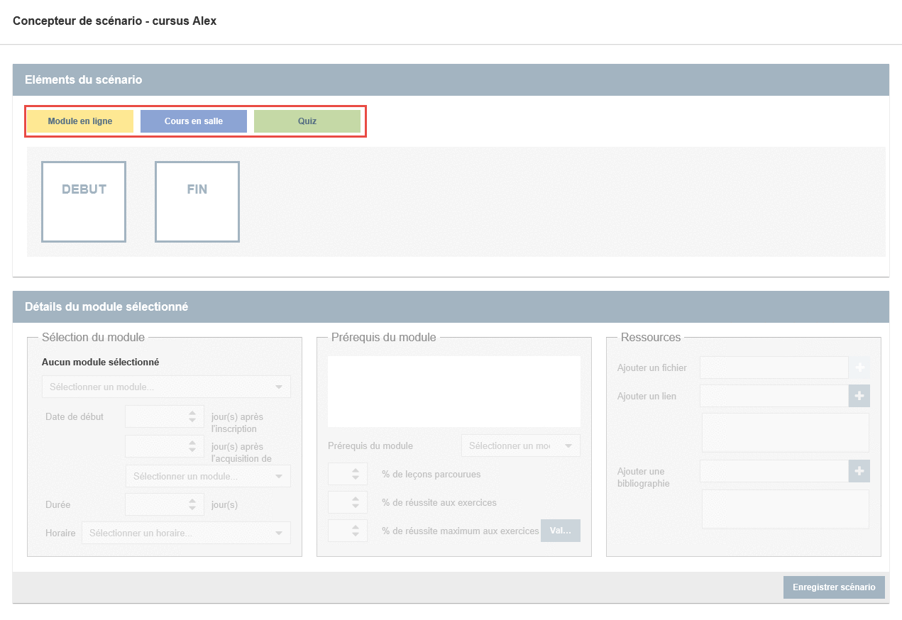Viewport: 902px width, 620px height.
Task: Open the Sélectionner un module dropdown under Aucun module sélectionné
Action: (166, 387)
